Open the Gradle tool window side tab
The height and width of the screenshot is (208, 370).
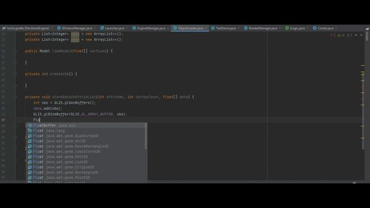(x=367, y=34)
